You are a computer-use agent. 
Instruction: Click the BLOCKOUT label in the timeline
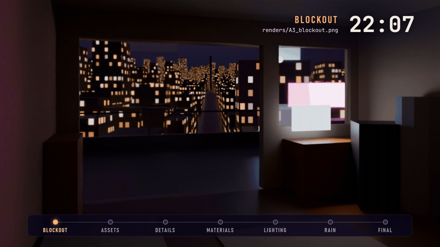[55, 230]
